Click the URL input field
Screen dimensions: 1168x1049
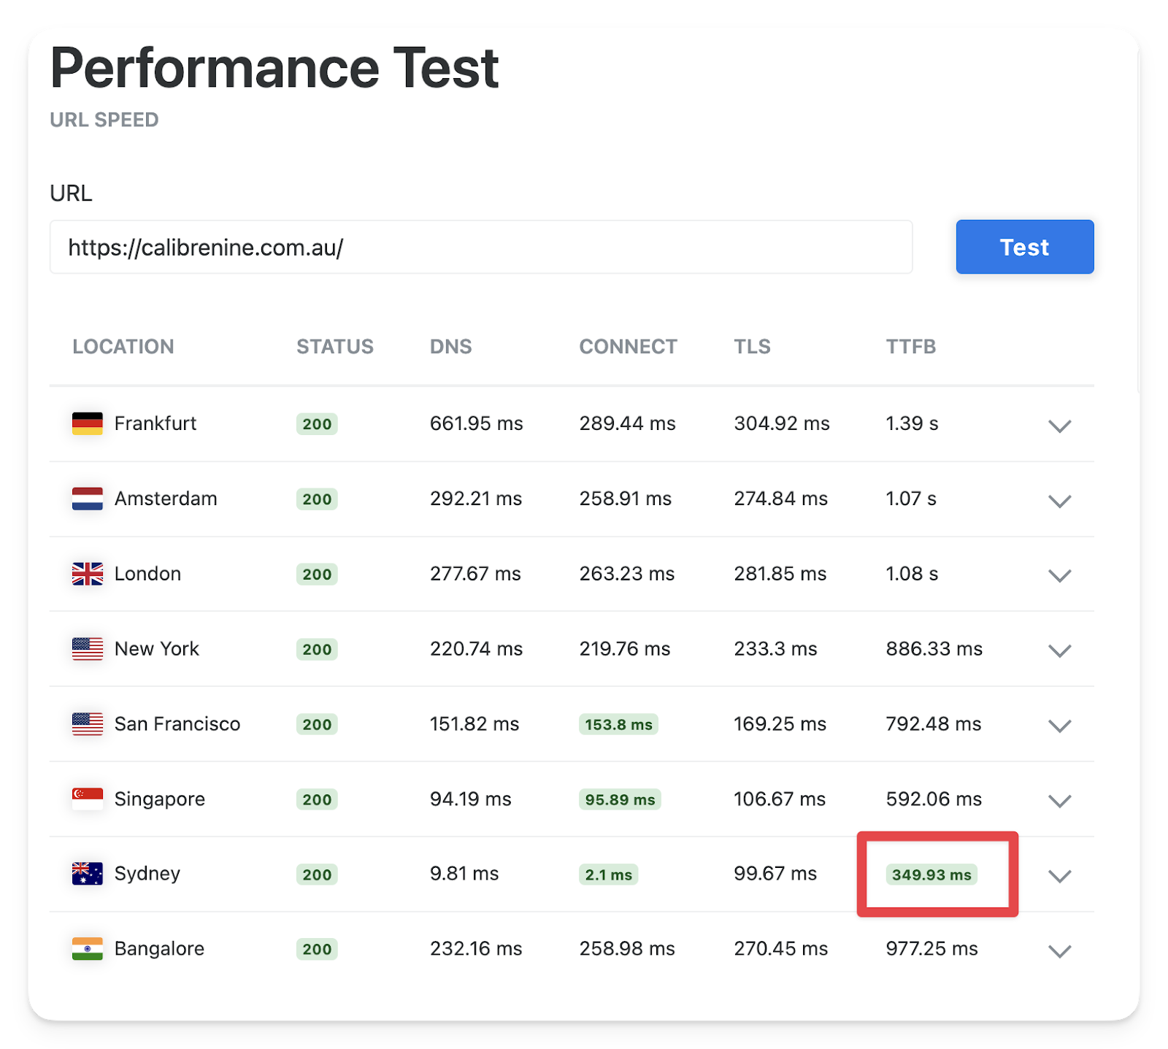tap(480, 247)
